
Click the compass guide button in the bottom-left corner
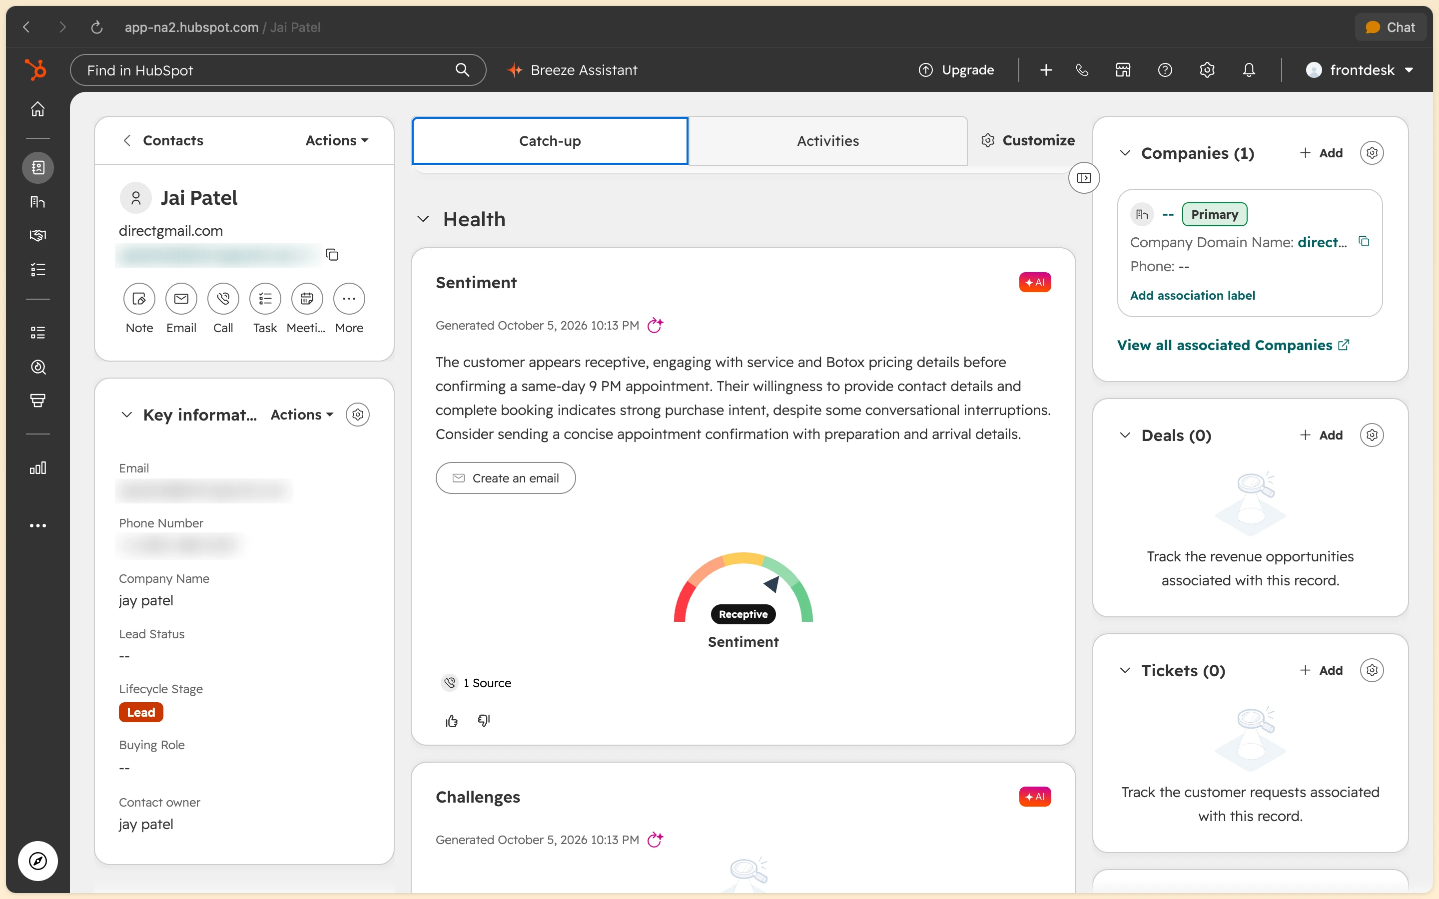(x=37, y=861)
